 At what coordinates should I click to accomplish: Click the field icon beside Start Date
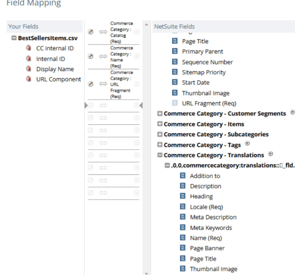tap(175, 82)
